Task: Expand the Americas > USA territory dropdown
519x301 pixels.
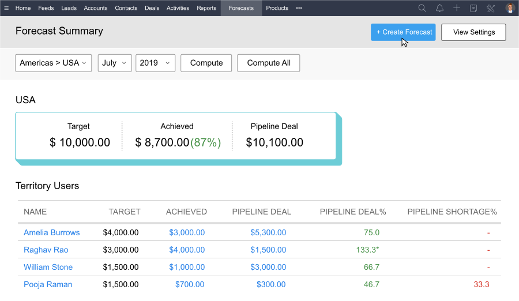Action: (x=53, y=63)
